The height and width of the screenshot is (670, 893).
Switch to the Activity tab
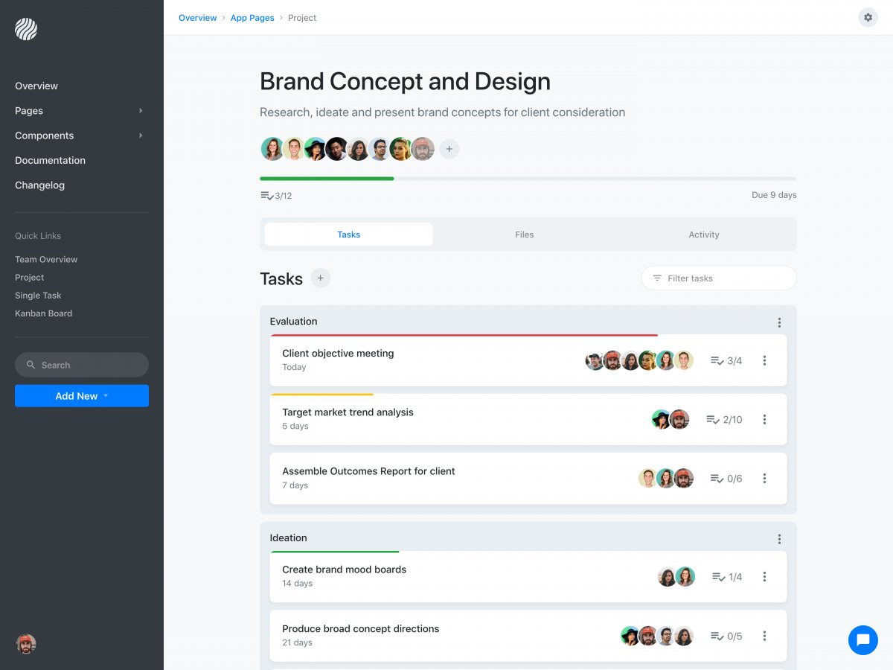(x=704, y=234)
